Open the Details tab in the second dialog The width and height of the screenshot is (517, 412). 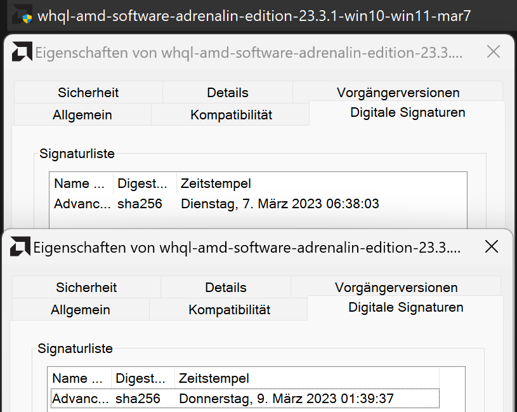click(225, 287)
